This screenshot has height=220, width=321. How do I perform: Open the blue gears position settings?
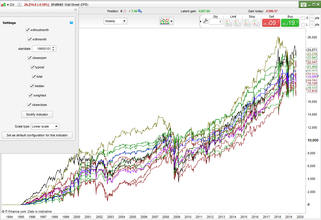tap(140, 11)
